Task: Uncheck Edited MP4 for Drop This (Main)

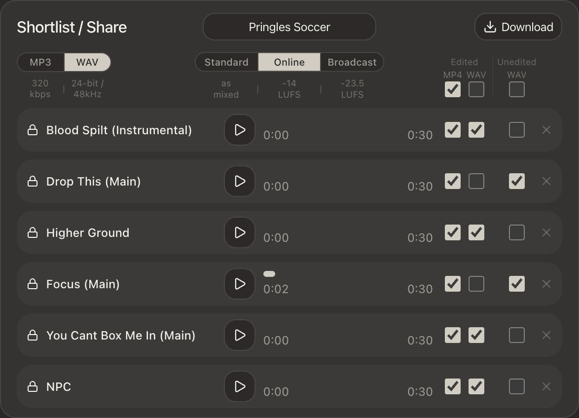Action: pos(453,181)
